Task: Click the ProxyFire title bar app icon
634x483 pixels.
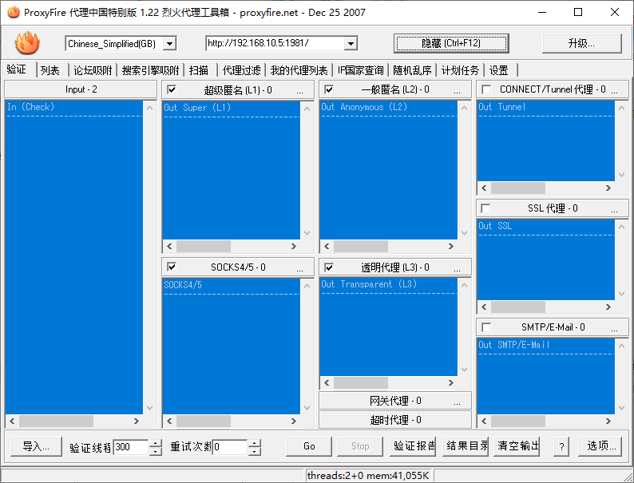Action: (14, 12)
